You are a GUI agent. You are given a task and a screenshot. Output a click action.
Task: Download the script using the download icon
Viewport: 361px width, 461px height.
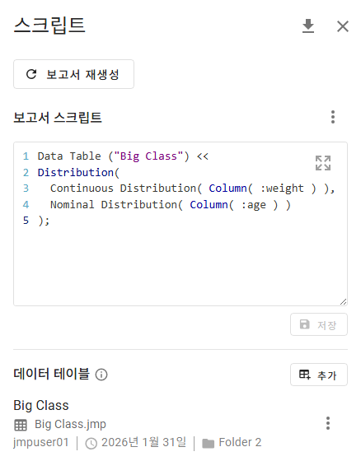click(x=308, y=26)
